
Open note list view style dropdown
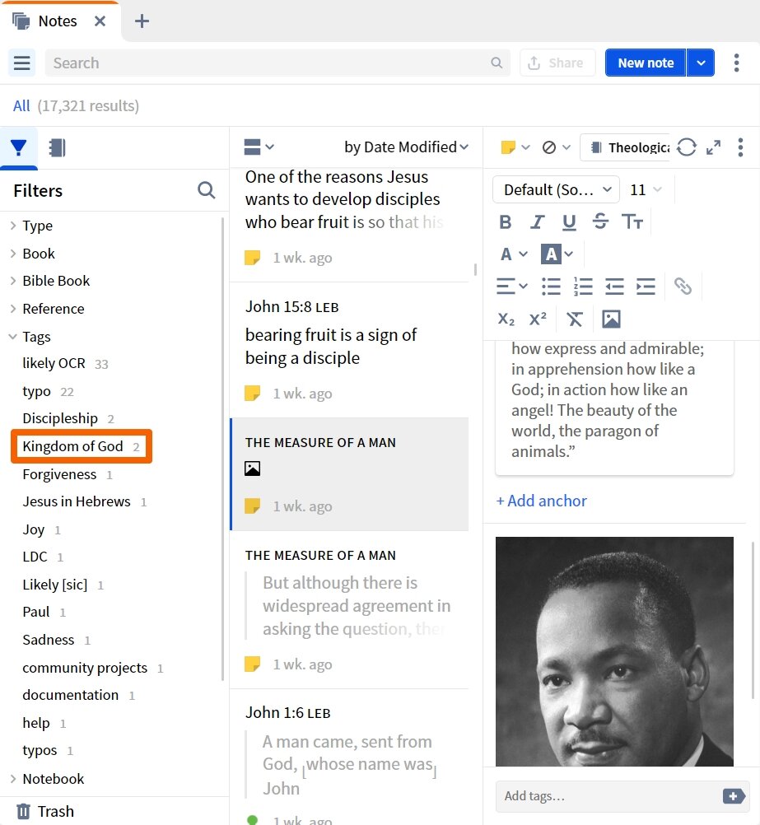pyautogui.click(x=259, y=147)
